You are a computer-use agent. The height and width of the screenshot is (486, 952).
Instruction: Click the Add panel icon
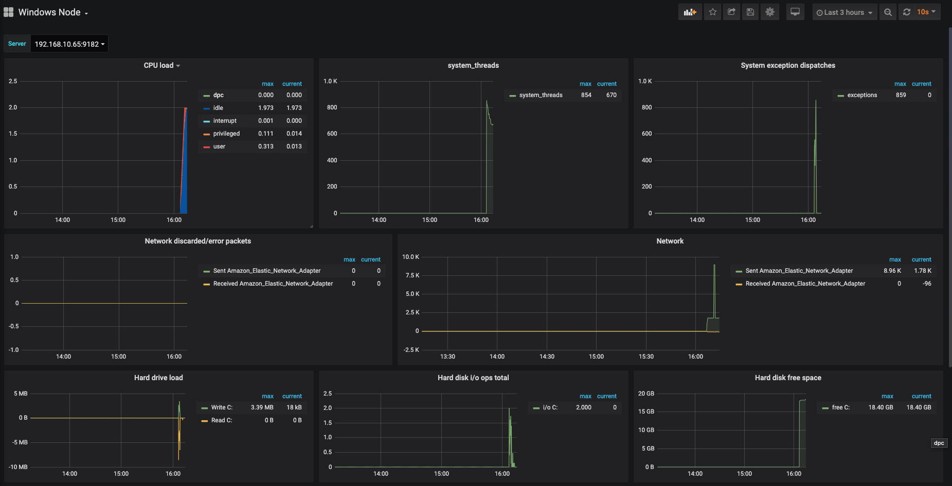pyautogui.click(x=690, y=12)
